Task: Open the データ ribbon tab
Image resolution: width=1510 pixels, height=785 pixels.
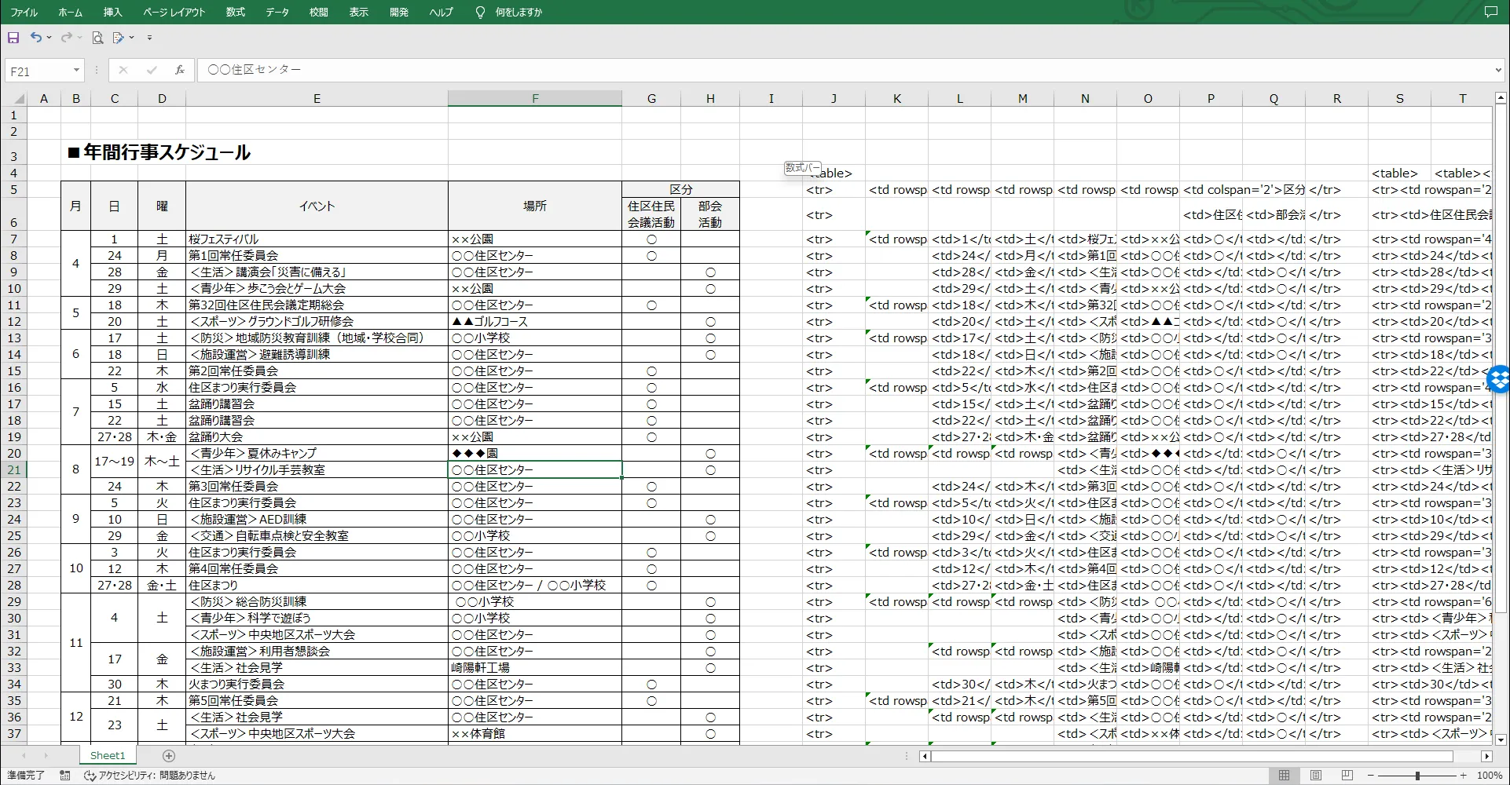Action: 277,13
